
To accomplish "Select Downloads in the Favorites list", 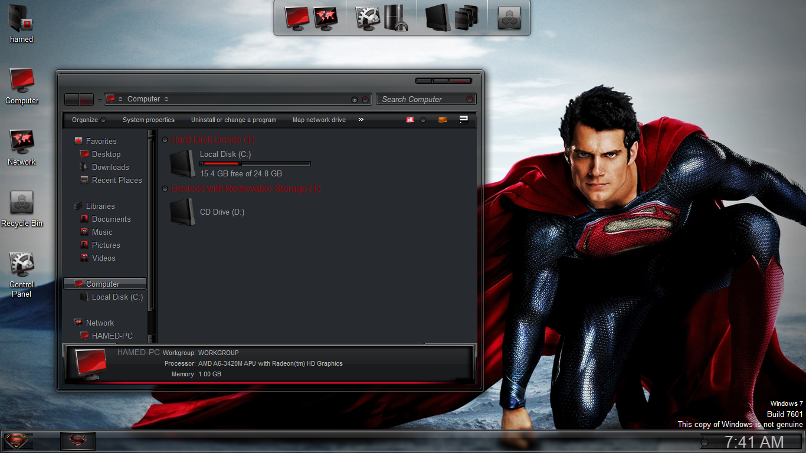I will [x=110, y=168].
